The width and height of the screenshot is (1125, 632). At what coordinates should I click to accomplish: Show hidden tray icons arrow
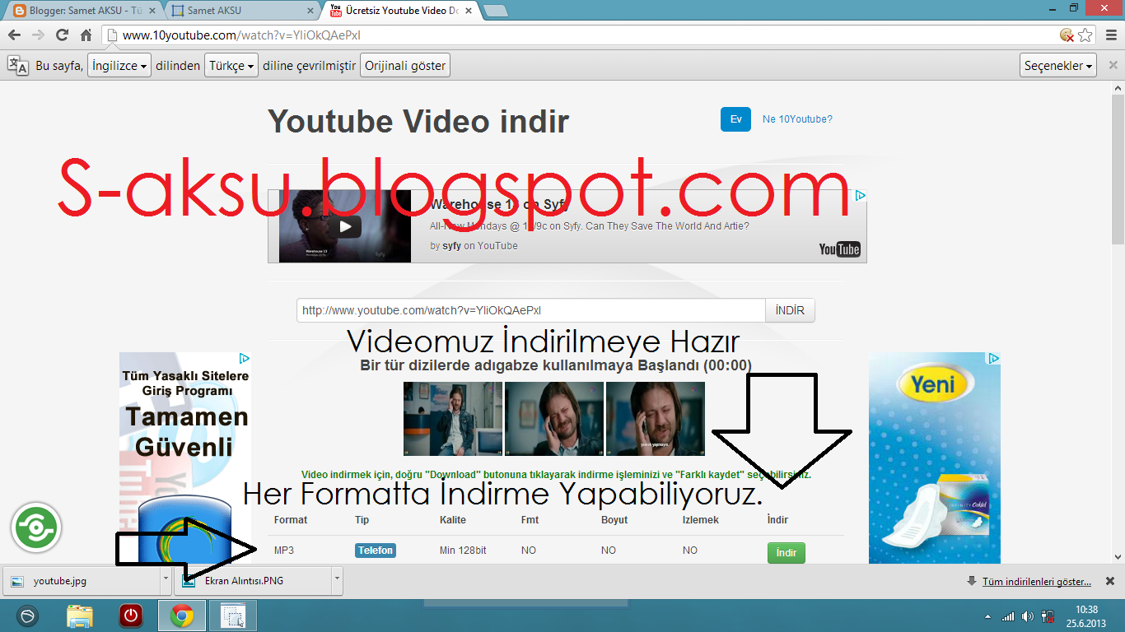[987, 616]
